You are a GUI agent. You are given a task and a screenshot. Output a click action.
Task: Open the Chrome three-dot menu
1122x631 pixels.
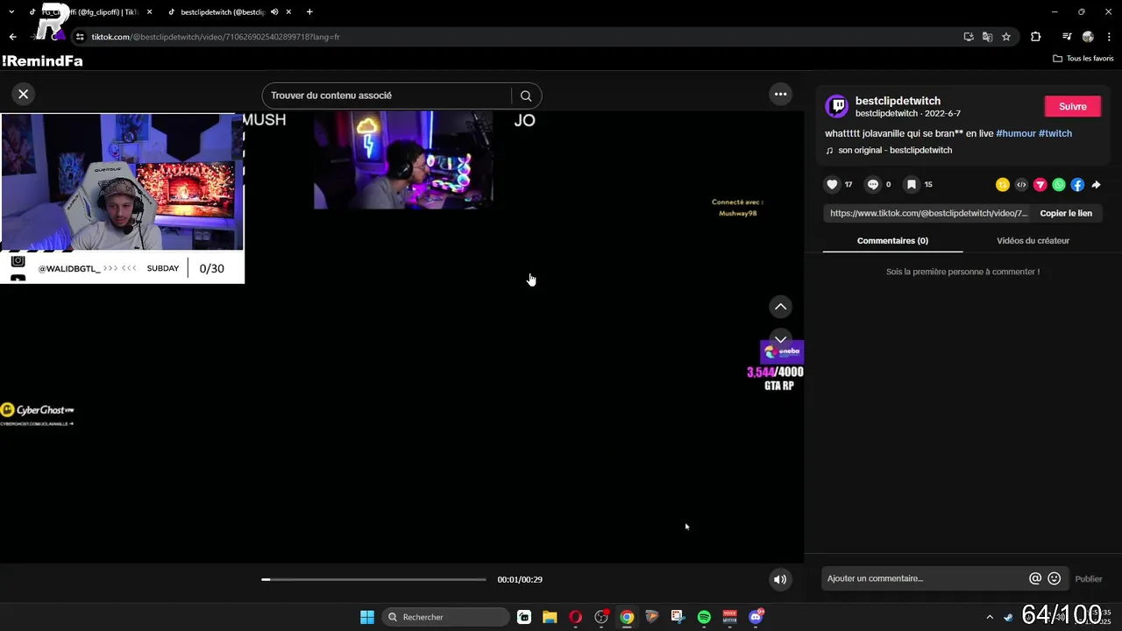[1109, 37]
